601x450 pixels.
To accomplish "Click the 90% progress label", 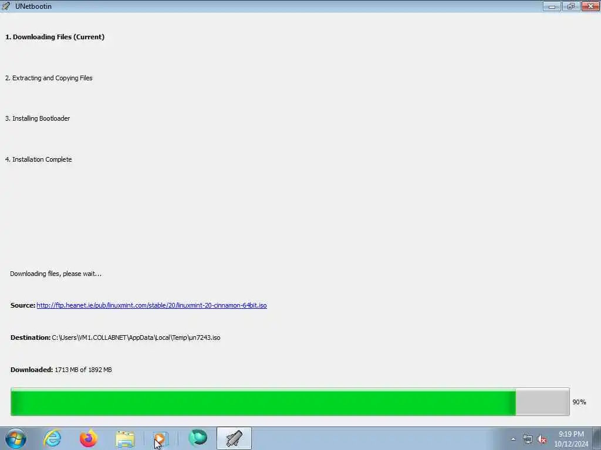I will click(x=579, y=402).
